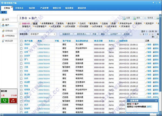The height and width of the screenshot is (116, 162).
Task: Go to next page with pagination arrow
Action: pos(149,34)
